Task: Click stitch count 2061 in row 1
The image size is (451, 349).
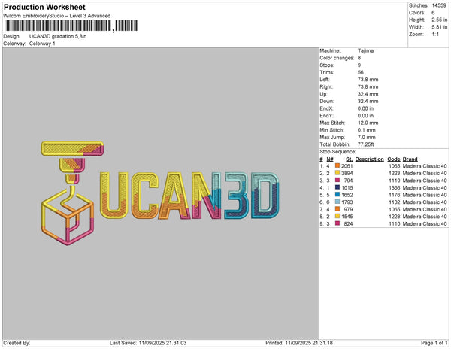Action: coord(347,166)
